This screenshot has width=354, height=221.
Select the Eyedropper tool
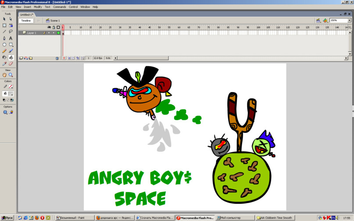tap(5, 64)
